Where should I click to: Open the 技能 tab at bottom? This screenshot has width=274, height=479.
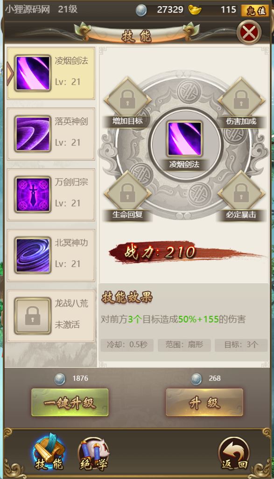49,452
